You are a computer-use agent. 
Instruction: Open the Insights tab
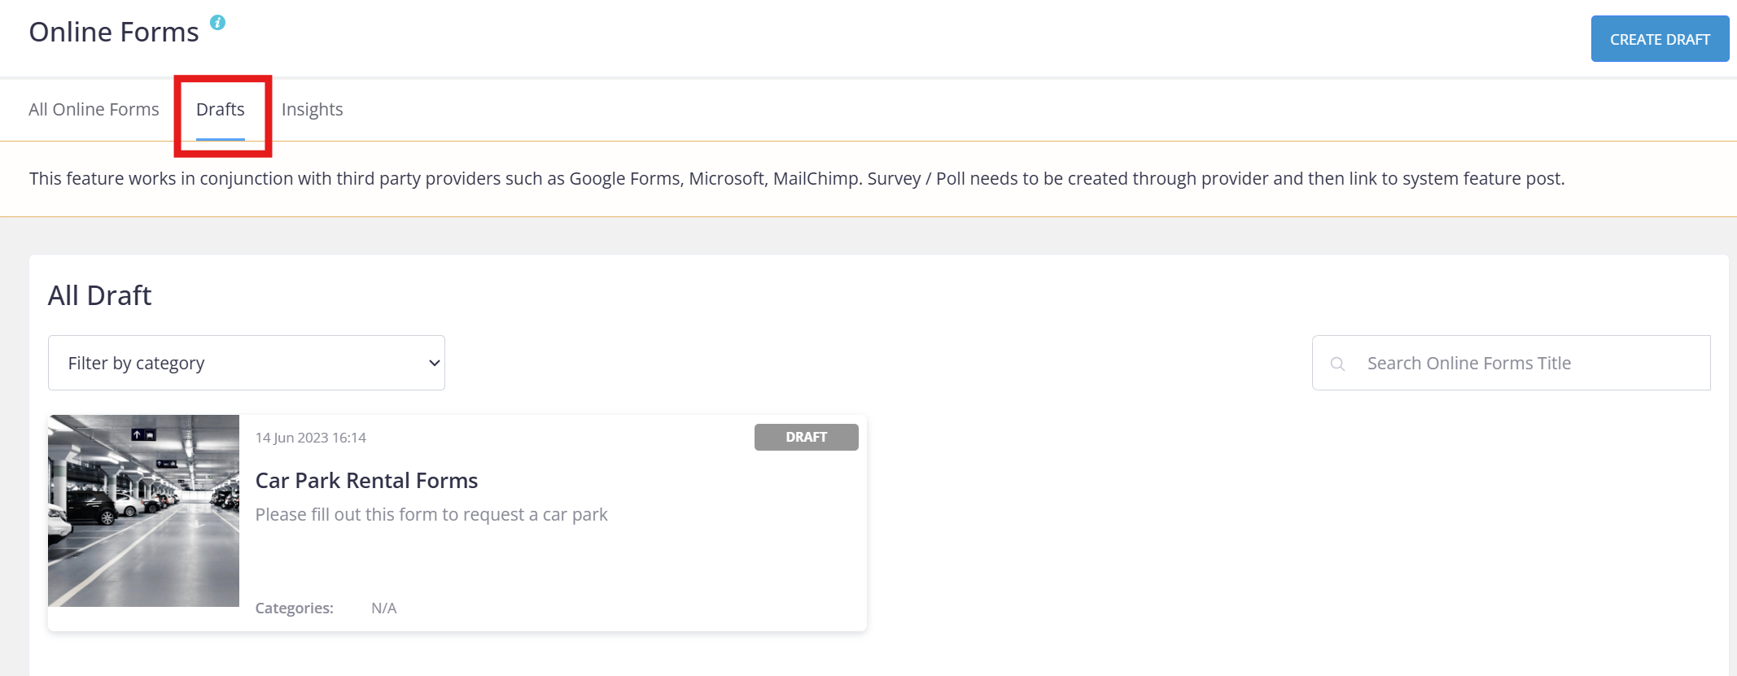pos(313,109)
